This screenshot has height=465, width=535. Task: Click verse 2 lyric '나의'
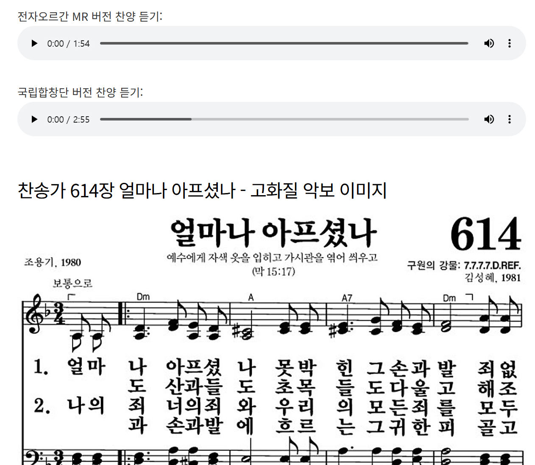tap(86, 406)
